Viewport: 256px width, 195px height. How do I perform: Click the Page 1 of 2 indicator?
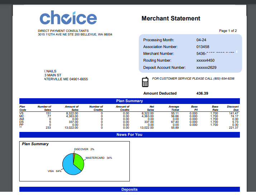[228, 31]
